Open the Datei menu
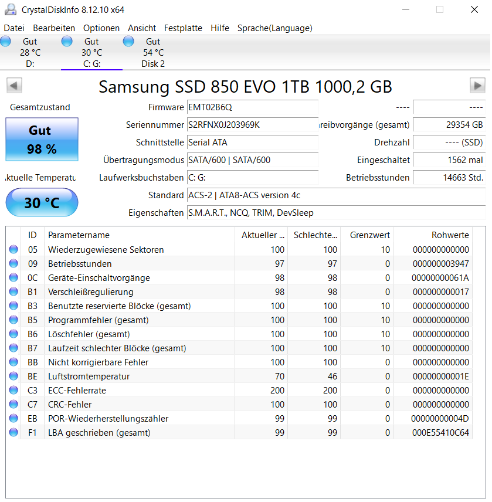This screenshot has height=502, width=492. (x=14, y=28)
